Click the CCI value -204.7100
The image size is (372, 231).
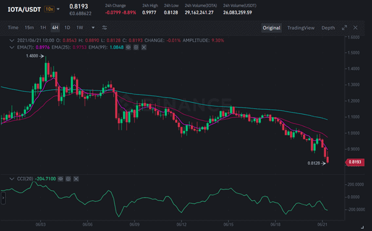point(45,179)
